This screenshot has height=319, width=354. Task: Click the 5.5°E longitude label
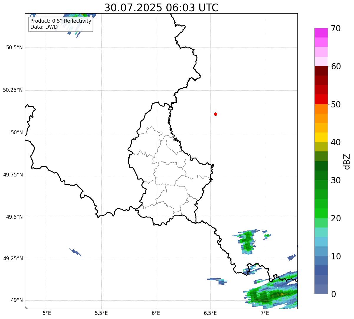[x=101, y=313]
